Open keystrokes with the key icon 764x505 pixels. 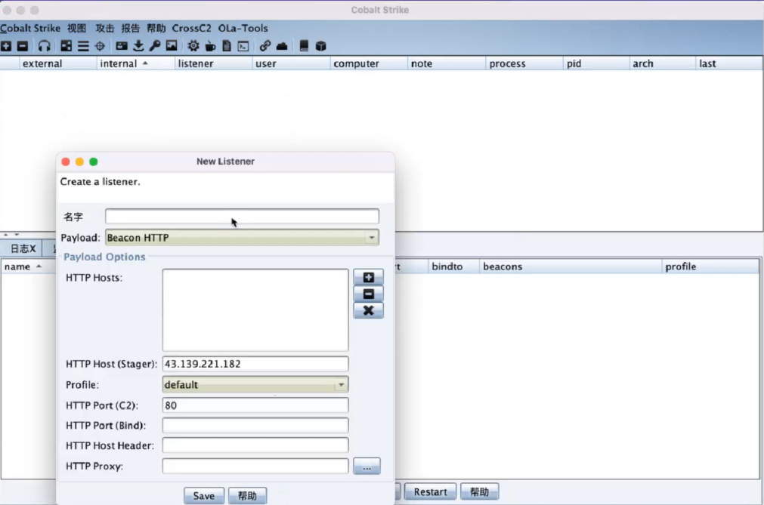tap(155, 46)
